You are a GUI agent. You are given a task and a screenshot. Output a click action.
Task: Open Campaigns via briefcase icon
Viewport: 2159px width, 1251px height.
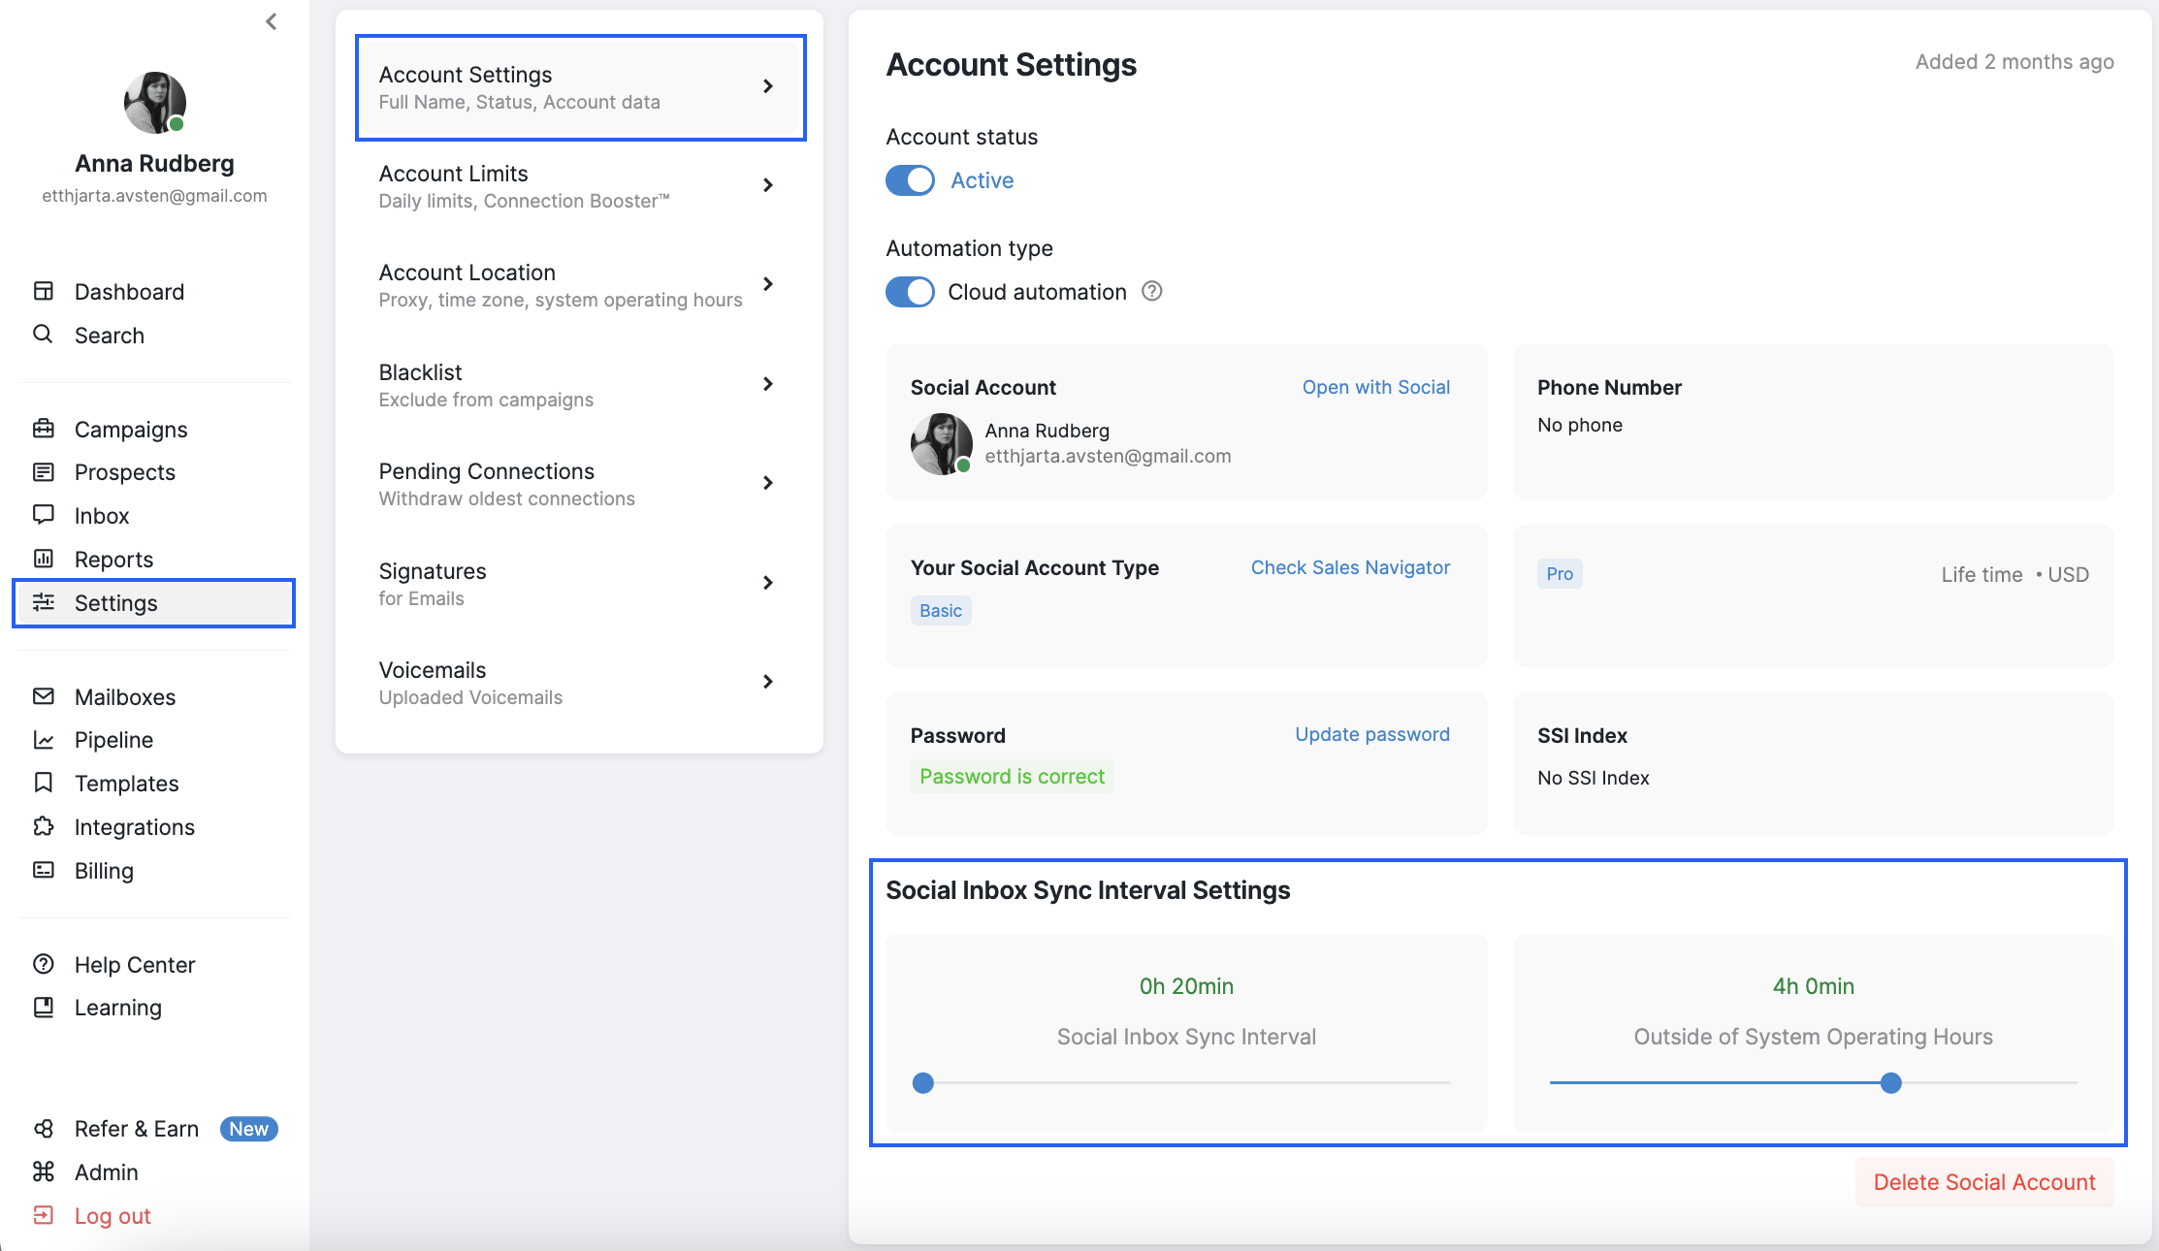pyautogui.click(x=44, y=429)
